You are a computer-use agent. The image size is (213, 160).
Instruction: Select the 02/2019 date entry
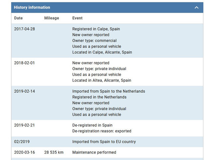22,142
